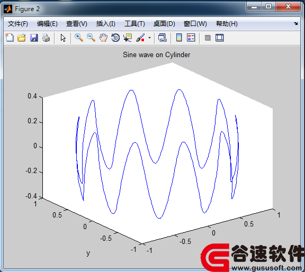Image resolution: width=305 pixels, height=272 pixels.
Task: Open the 工具(T) menu
Action: click(134, 24)
